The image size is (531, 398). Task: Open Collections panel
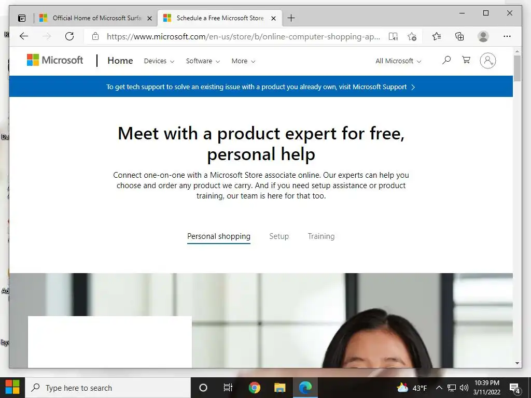pyautogui.click(x=459, y=36)
